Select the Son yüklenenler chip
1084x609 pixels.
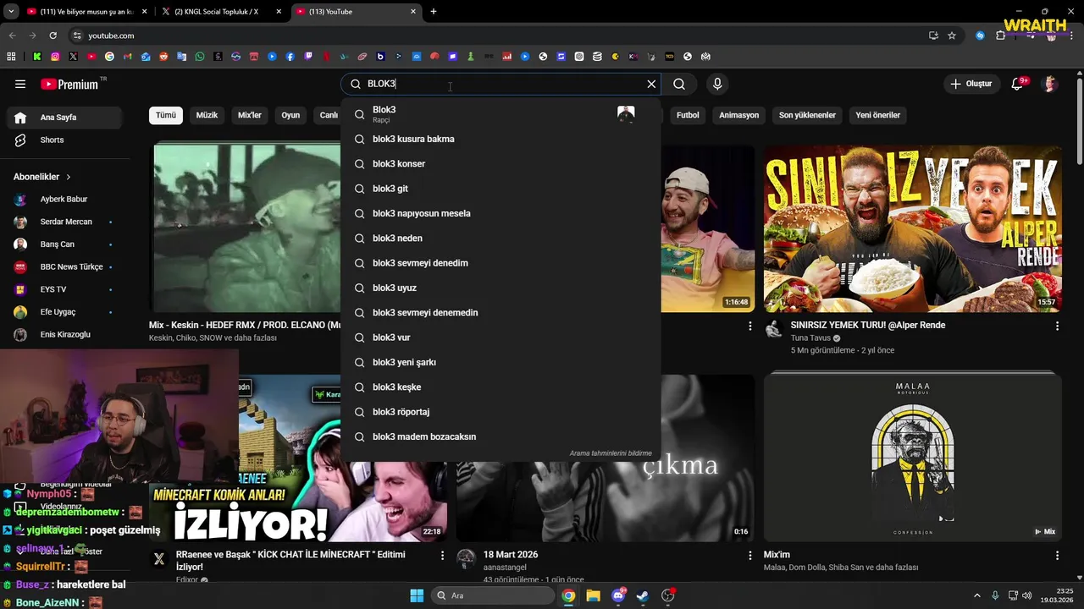[x=807, y=115]
